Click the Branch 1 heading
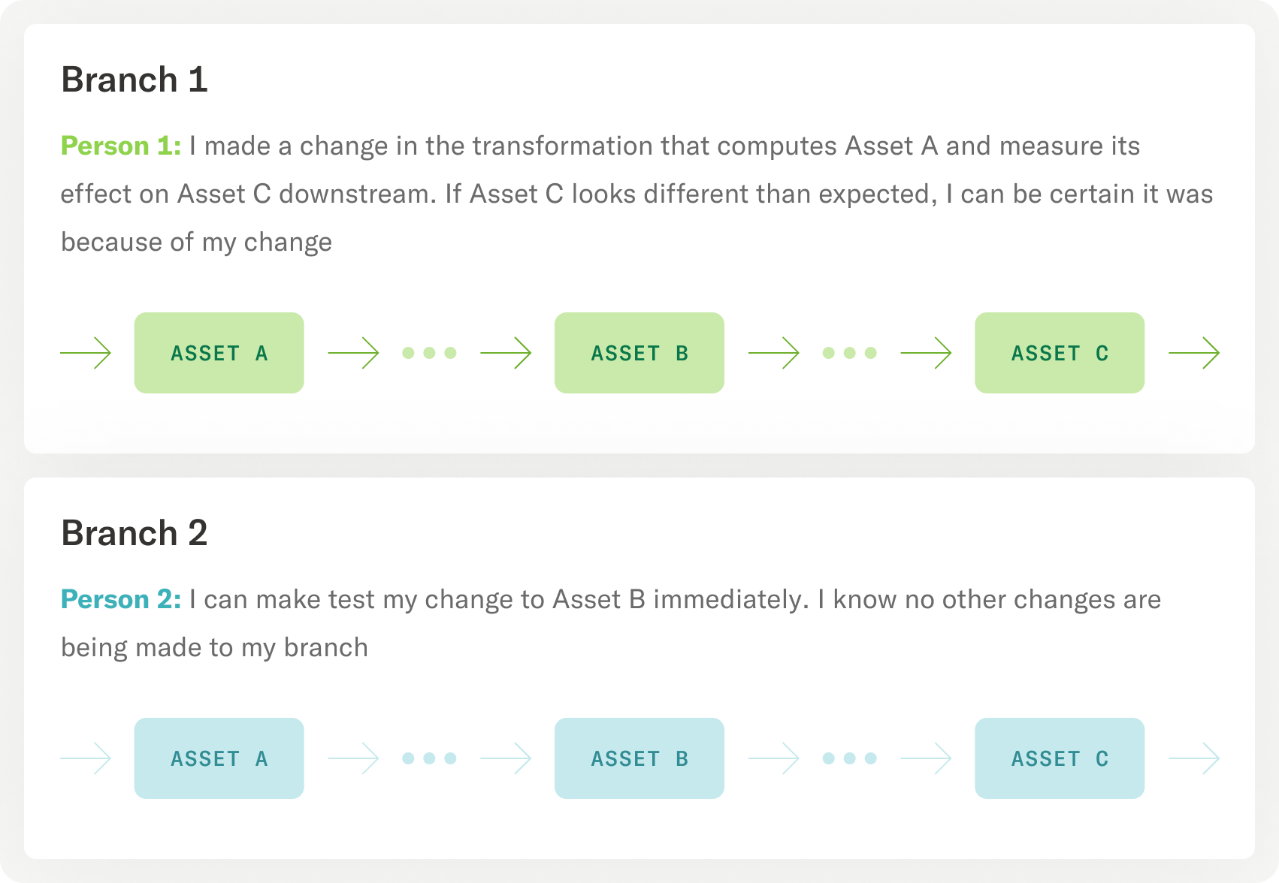The image size is (1279, 883). (x=135, y=80)
